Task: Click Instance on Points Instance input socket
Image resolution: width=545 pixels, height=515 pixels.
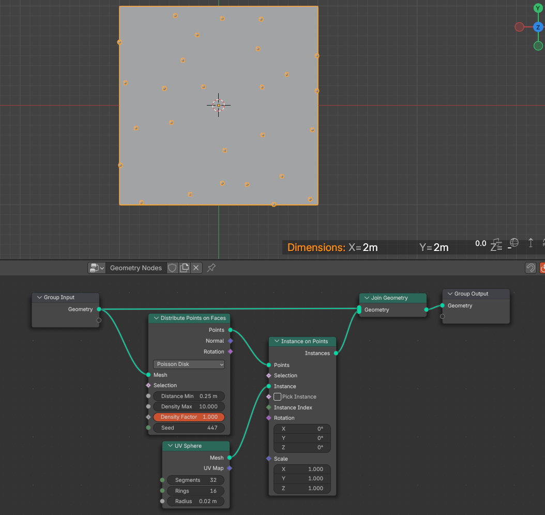Action: 269,386
